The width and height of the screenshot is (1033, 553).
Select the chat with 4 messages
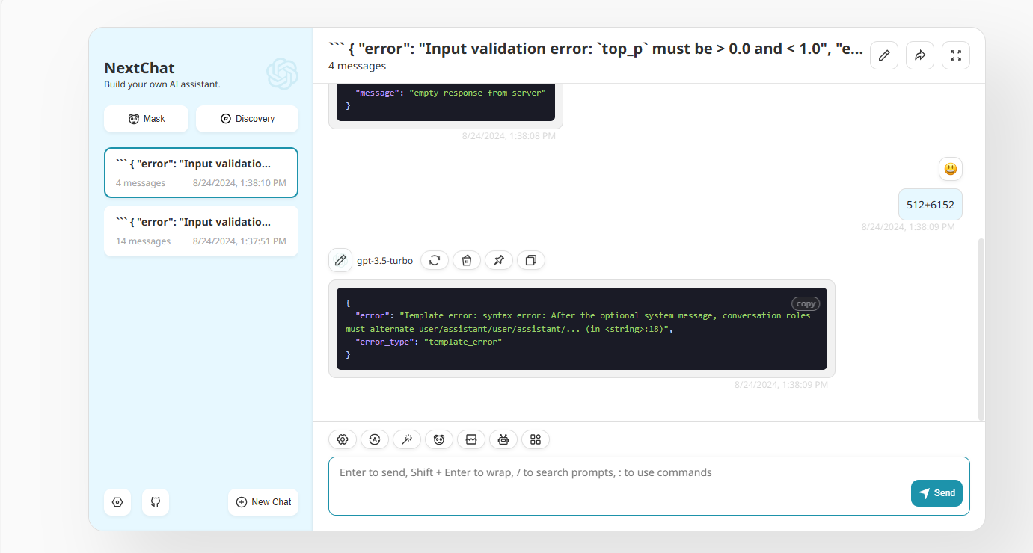coord(200,173)
